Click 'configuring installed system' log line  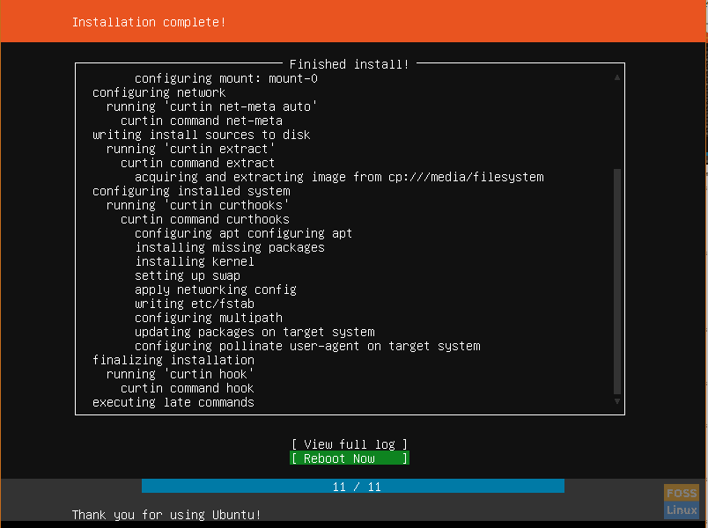pos(191,191)
